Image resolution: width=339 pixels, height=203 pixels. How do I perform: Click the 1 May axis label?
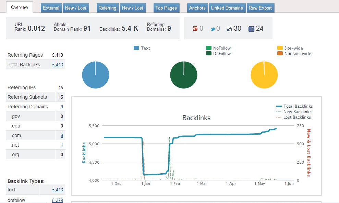(260, 184)
